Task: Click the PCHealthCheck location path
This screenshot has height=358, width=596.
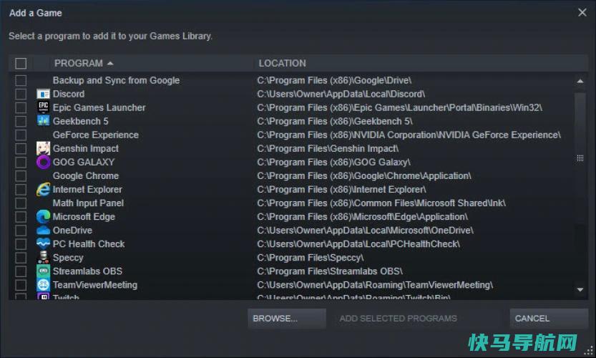Action: pyautogui.click(x=358, y=244)
